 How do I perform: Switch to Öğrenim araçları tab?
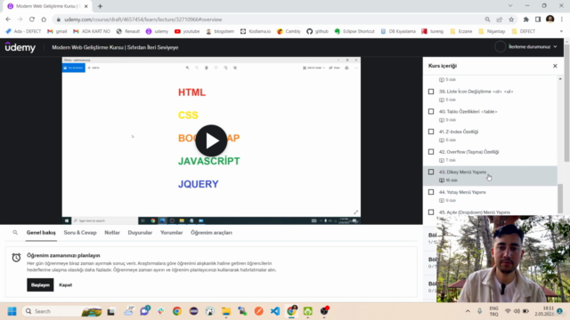click(211, 233)
